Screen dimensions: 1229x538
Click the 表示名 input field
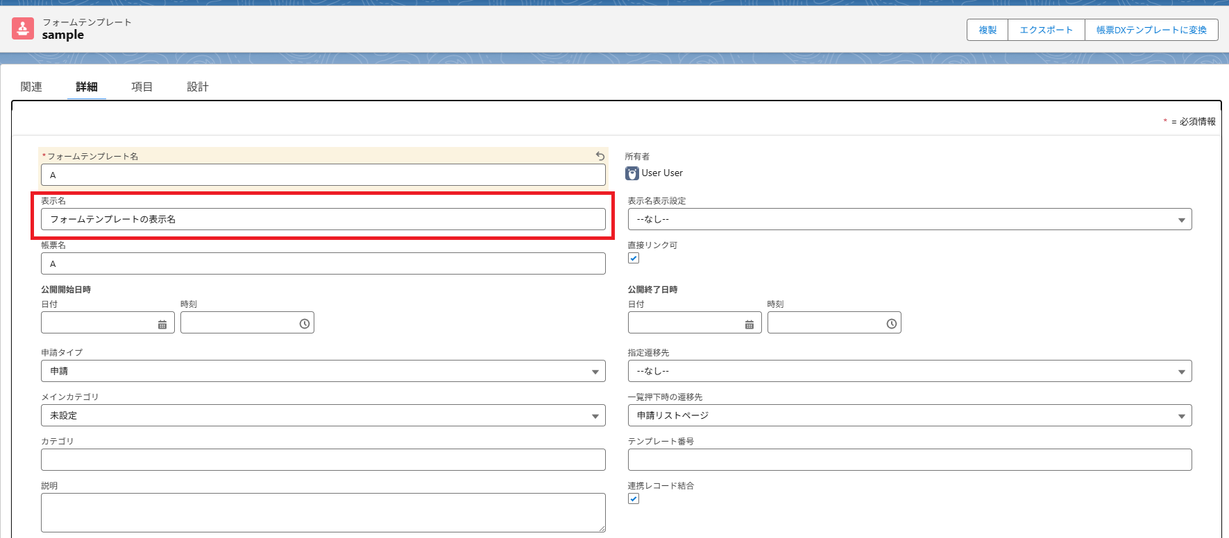323,219
